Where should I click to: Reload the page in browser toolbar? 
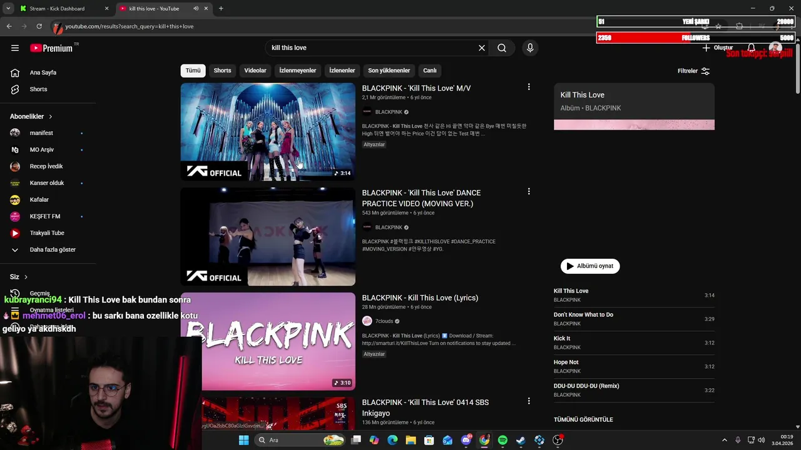39,26
